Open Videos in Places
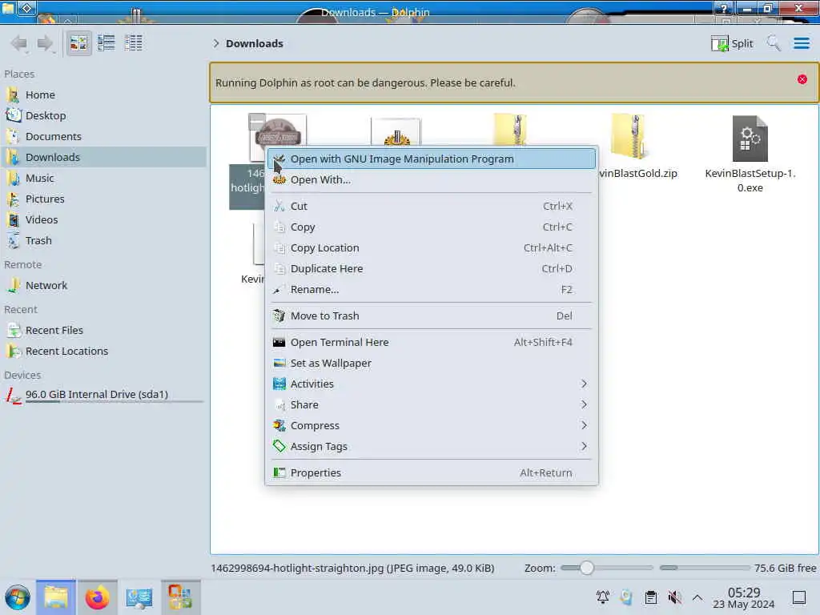 point(103,220)
